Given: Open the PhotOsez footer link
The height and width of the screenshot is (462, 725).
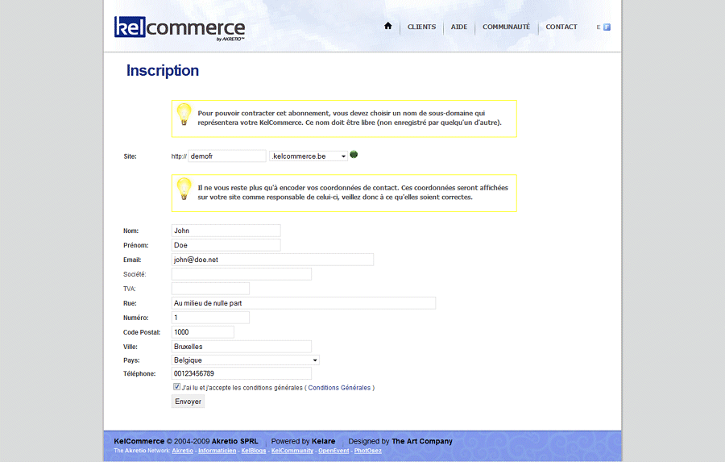Looking at the screenshot, I should tap(368, 451).
